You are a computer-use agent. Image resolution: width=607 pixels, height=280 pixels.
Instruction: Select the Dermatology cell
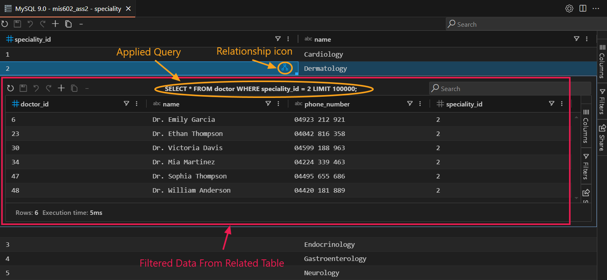(x=447, y=68)
